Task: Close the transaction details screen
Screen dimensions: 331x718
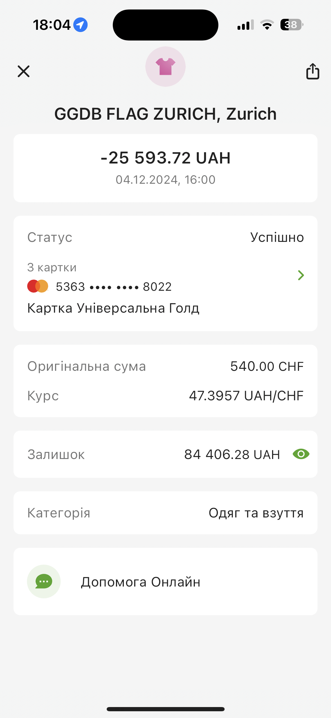Action: [24, 71]
